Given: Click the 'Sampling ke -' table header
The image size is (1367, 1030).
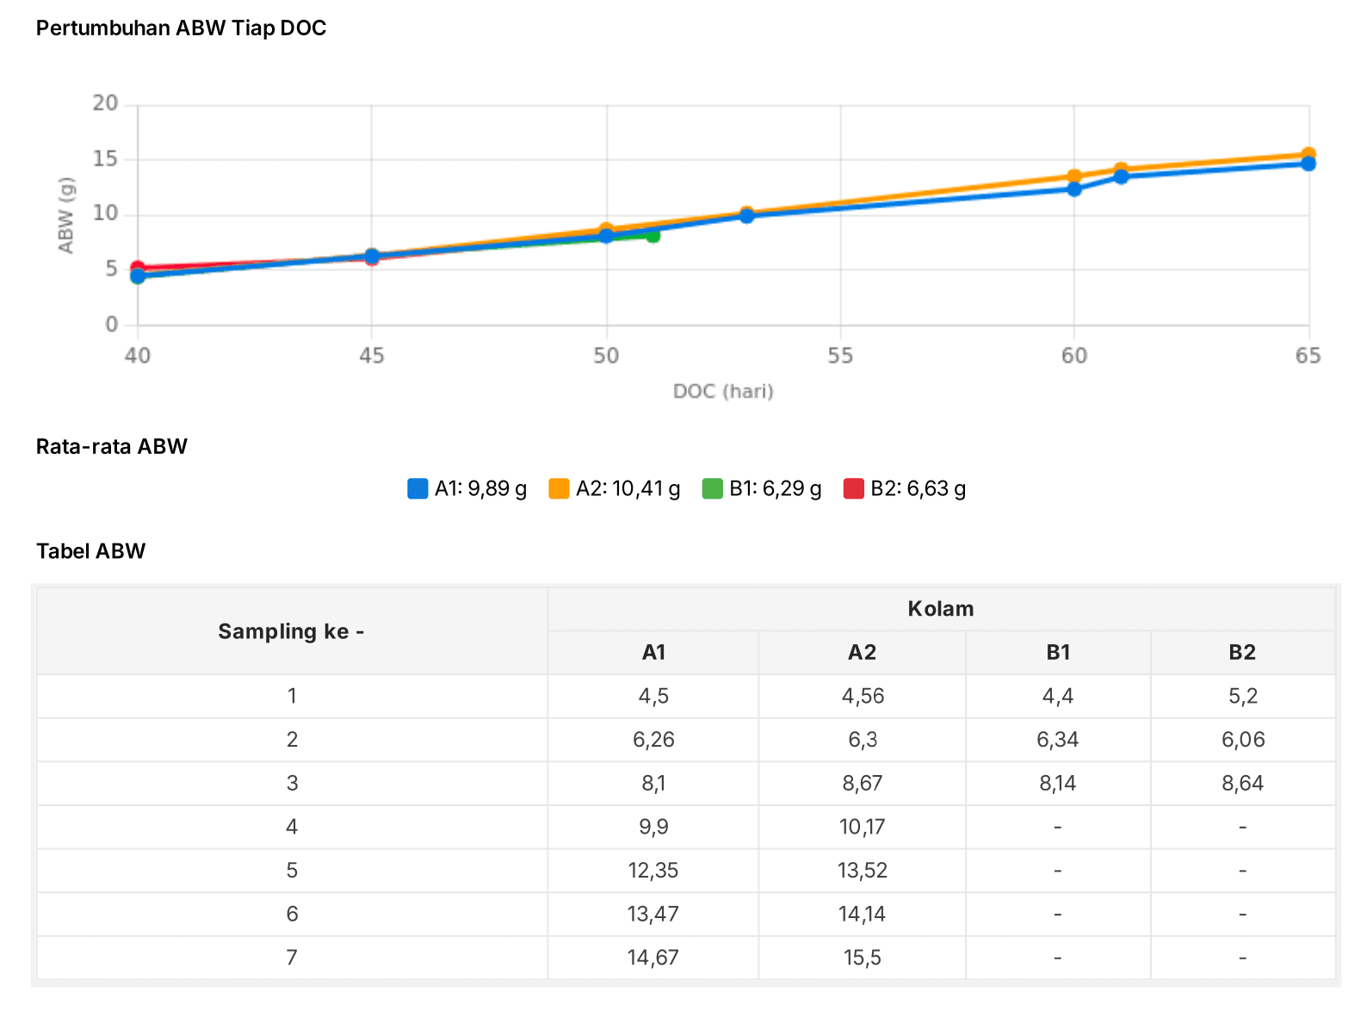Looking at the screenshot, I should tap(291, 631).
